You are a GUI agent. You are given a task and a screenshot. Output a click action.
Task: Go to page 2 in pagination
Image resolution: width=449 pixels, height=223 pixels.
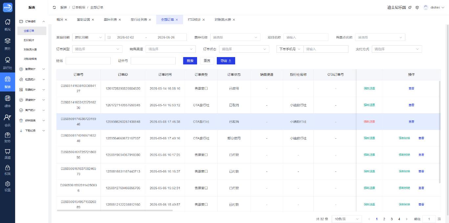click(384, 219)
